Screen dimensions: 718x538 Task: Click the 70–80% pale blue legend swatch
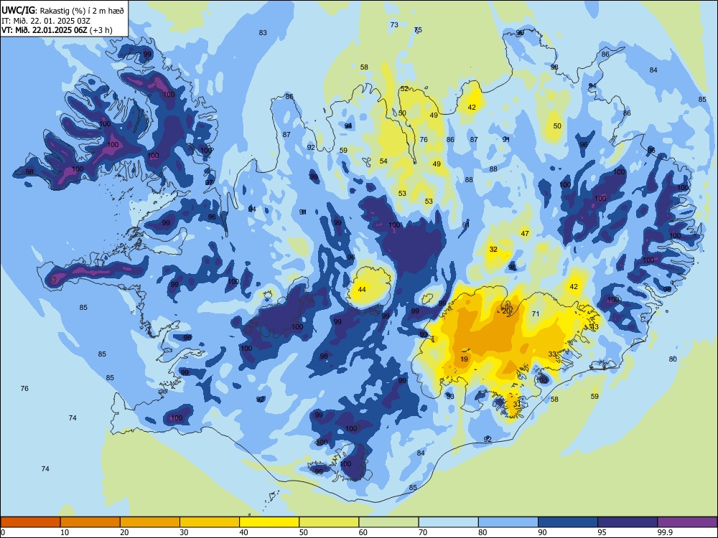448,522
